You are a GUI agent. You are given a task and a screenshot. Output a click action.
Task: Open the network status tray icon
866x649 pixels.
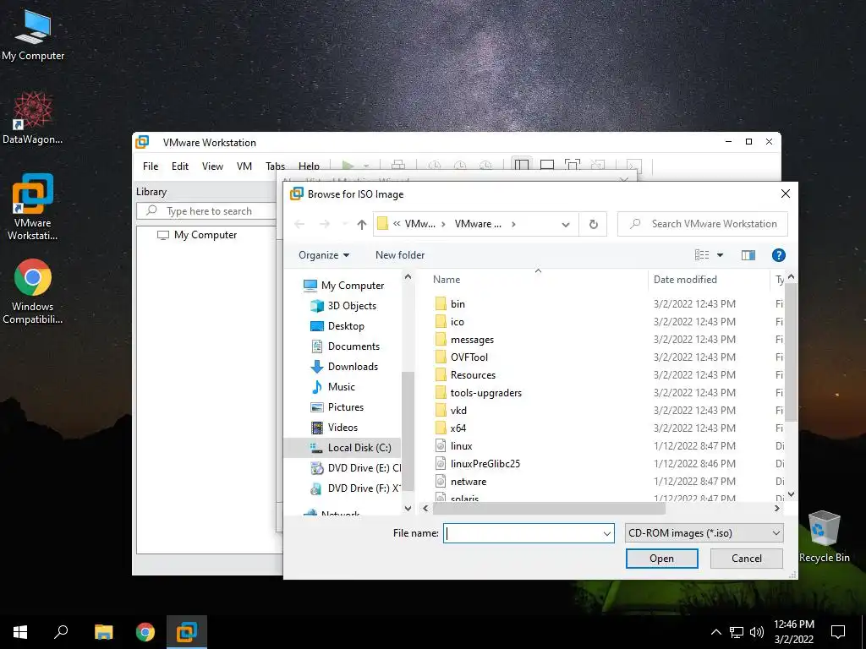point(737,632)
